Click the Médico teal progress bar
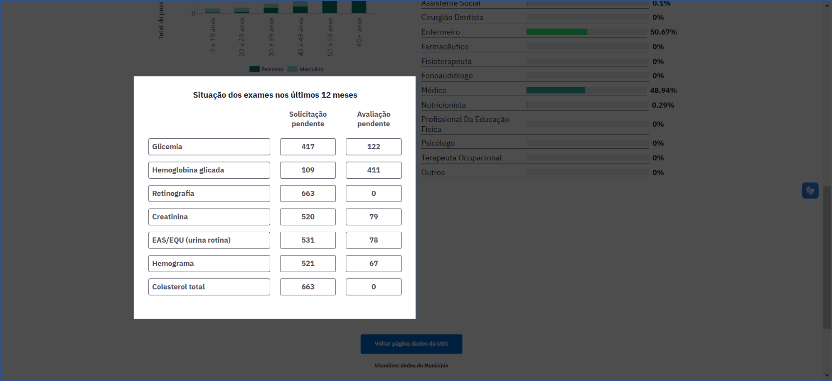This screenshot has height=381, width=832. pos(556,90)
